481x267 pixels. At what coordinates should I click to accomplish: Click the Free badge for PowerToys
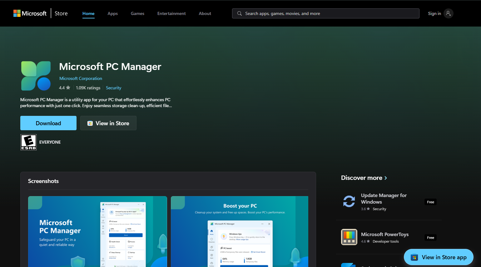[x=430, y=238]
